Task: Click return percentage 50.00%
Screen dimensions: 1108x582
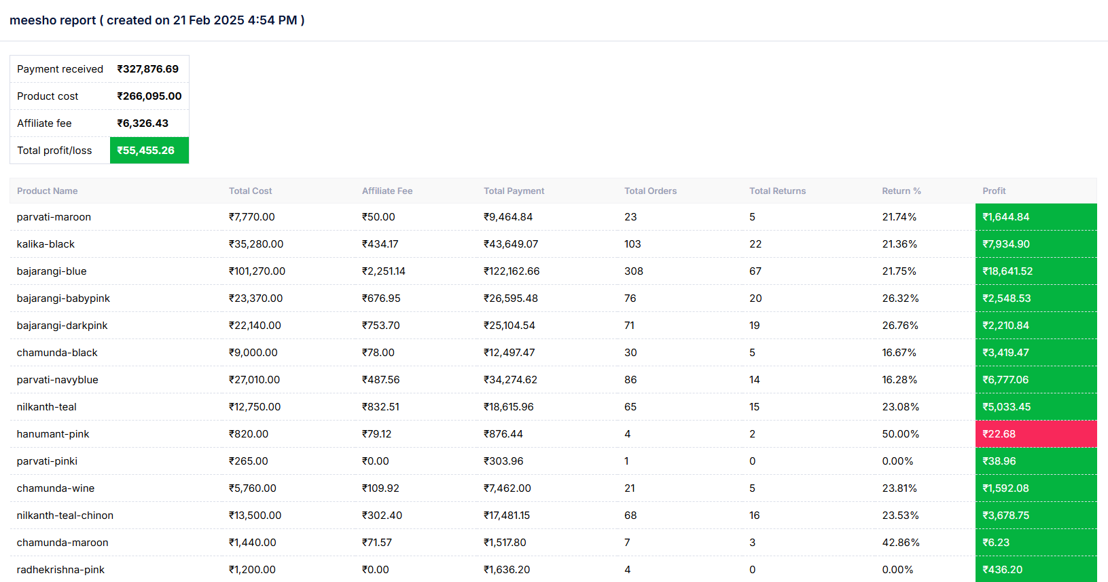Action: tap(900, 434)
